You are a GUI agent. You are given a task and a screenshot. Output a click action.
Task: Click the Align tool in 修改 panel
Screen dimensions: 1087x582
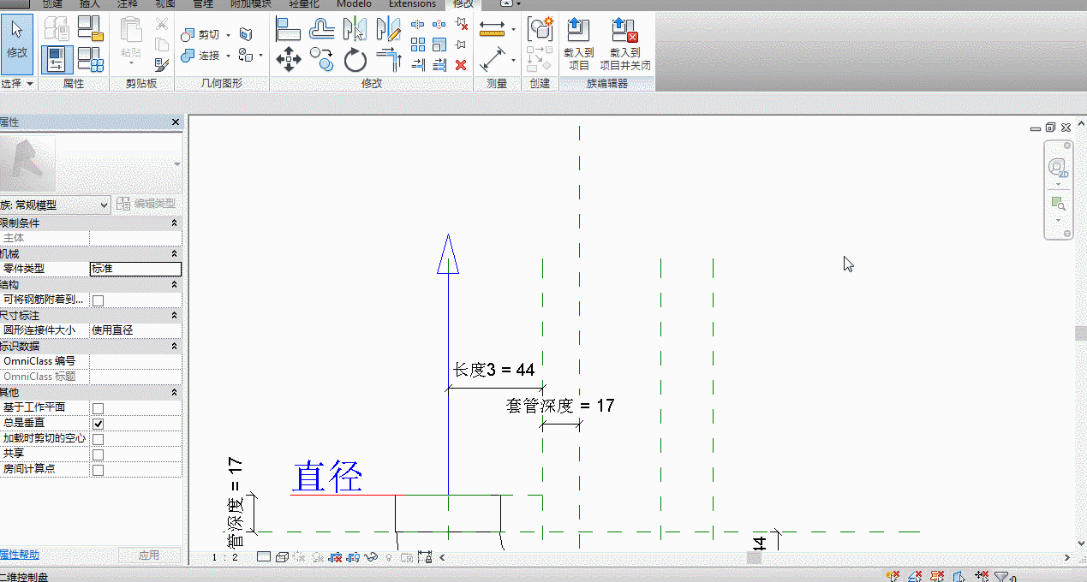pyautogui.click(x=289, y=29)
